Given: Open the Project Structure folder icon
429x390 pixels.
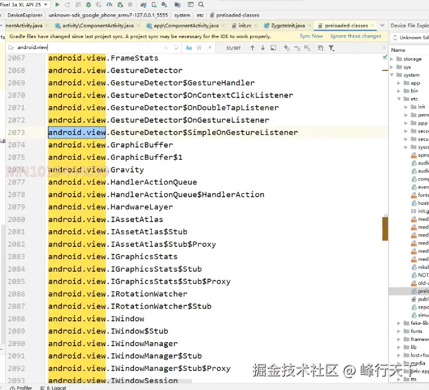Looking at the screenshot, I should [177, 5].
